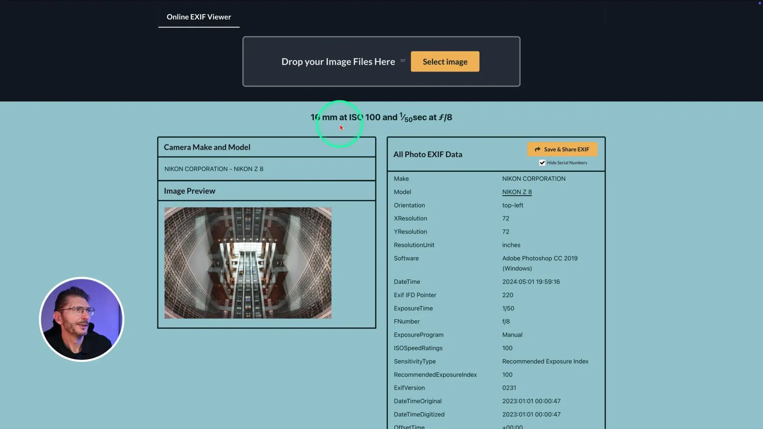
Task: Toggle the Hide Serial Numbers checkbox
Action: pos(542,163)
